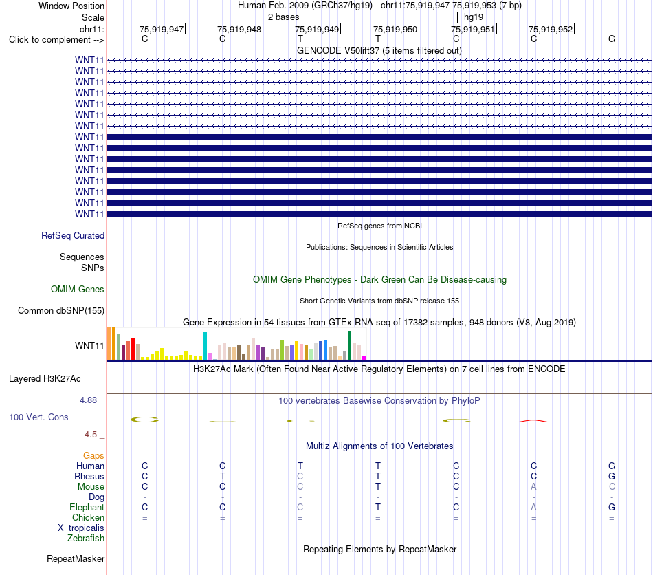Select the 75,919,947 position label
Image resolution: width=653 pixels, height=575 pixels.
(162, 29)
